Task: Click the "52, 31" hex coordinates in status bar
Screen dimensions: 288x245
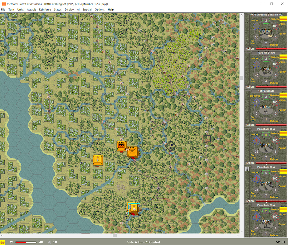Action: point(281,242)
